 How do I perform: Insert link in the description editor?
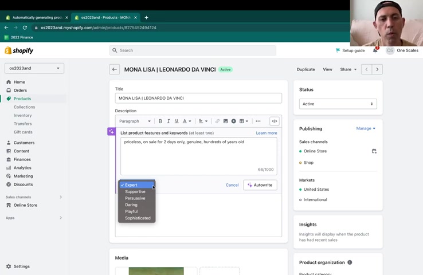point(217,121)
